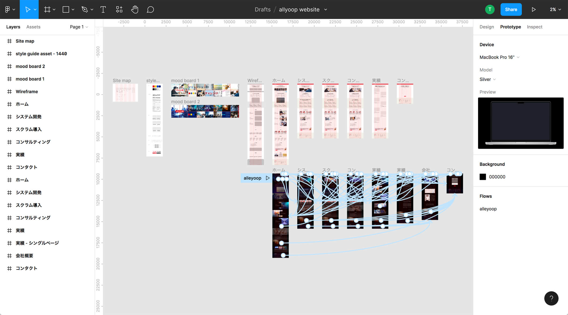This screenshot has width=568, height=315.
Task: Open the file name options chevron
Action: click(x=326, y=9)
